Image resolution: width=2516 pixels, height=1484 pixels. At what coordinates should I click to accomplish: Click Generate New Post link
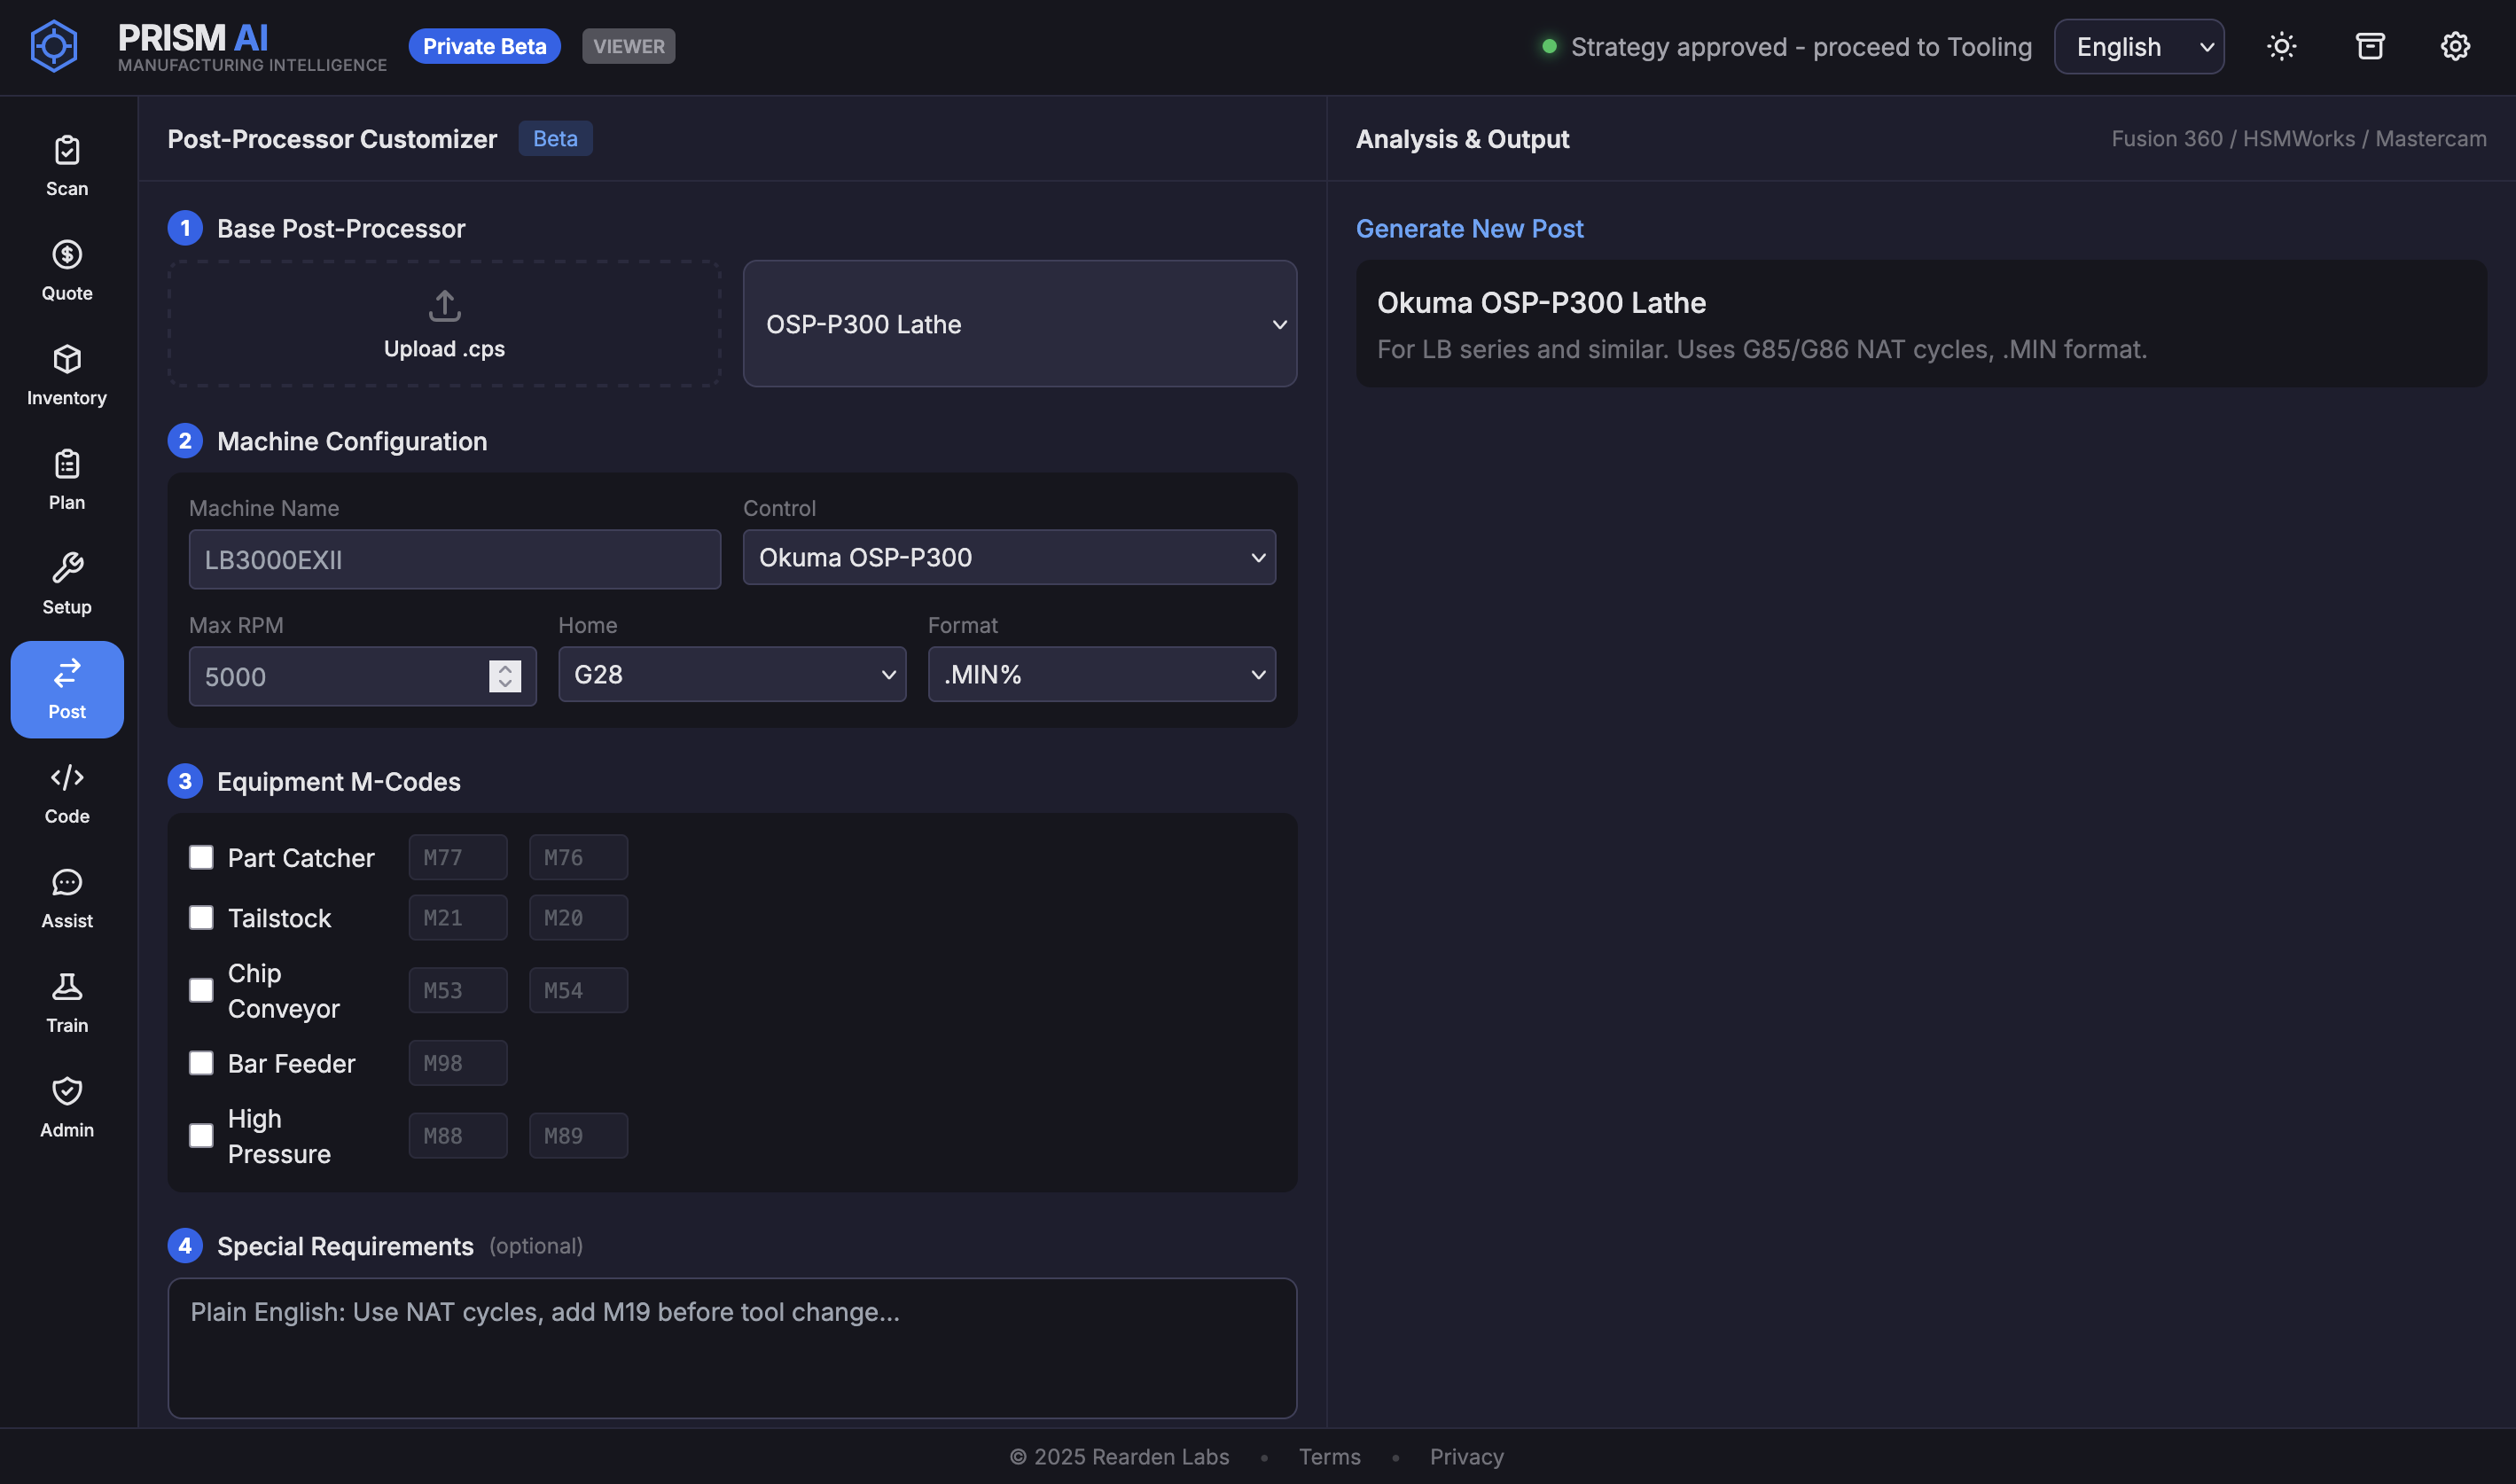(1468, 228)
